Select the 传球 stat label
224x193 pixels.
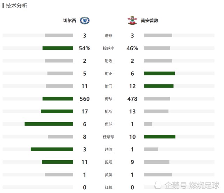tap(108, 99)
